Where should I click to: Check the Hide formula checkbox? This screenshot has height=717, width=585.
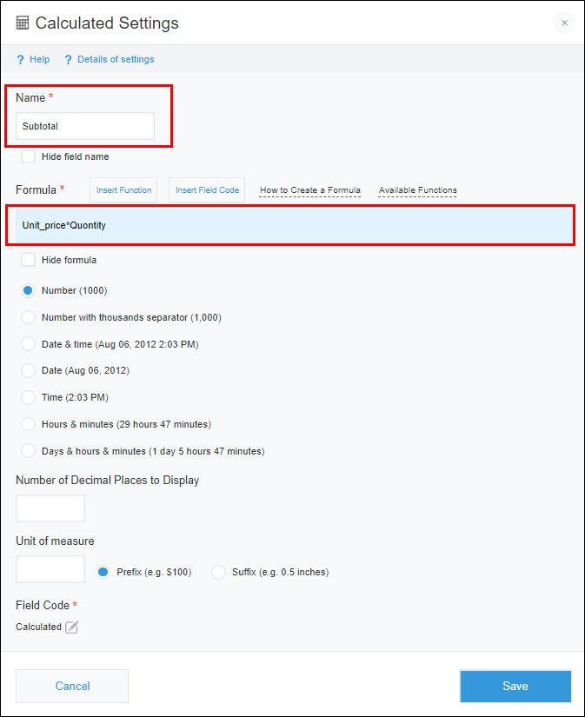tap(27, 259)
